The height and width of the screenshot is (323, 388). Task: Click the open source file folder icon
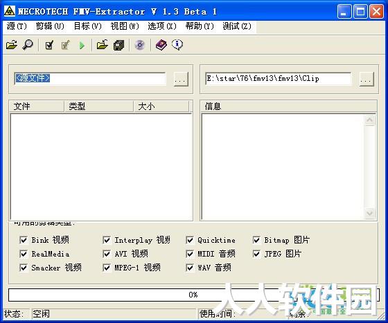coord(12,45)
